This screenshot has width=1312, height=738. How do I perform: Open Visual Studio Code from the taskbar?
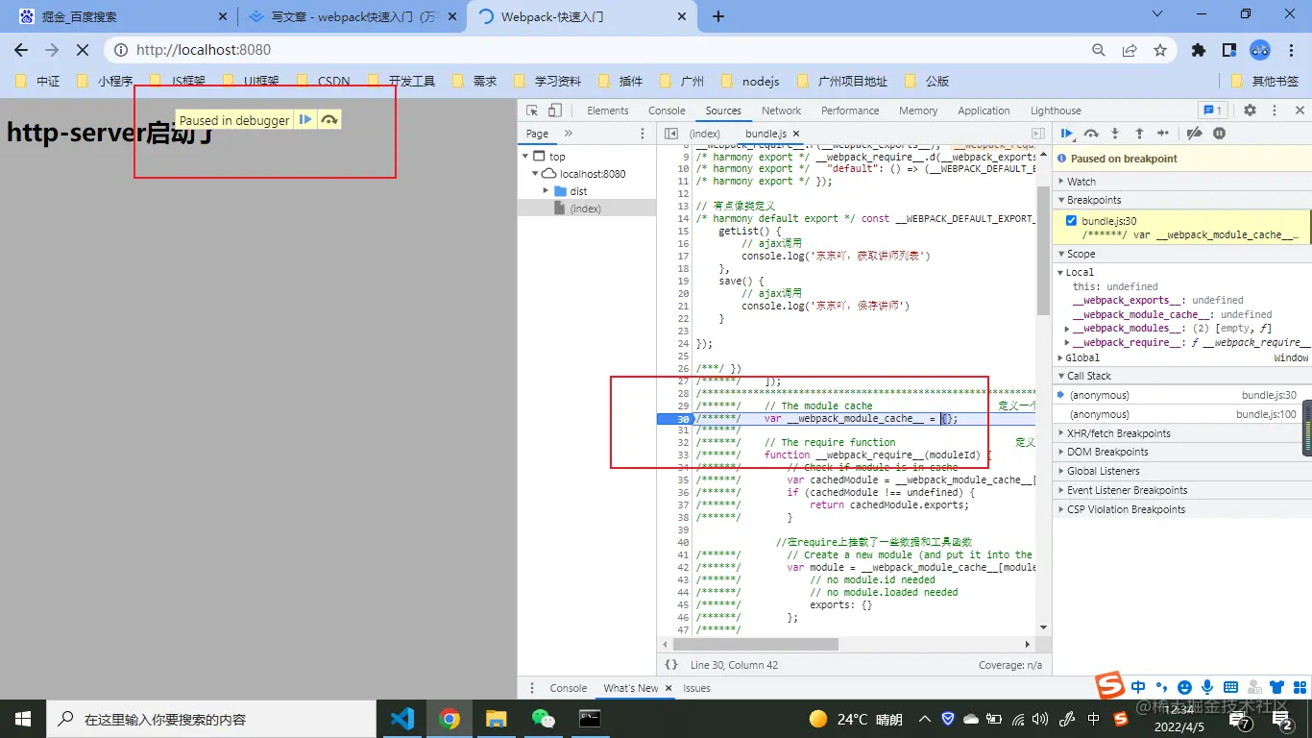coord(402,719)
